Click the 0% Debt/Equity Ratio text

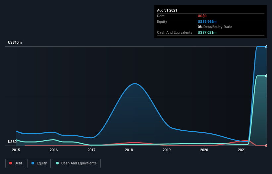tap(215, 27)
